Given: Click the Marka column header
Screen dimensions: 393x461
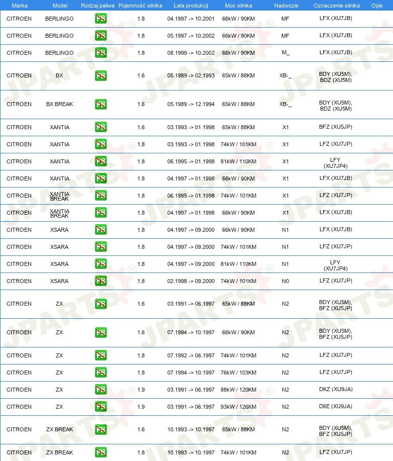Looking at the screenshot, I should (x=20, y=6).
